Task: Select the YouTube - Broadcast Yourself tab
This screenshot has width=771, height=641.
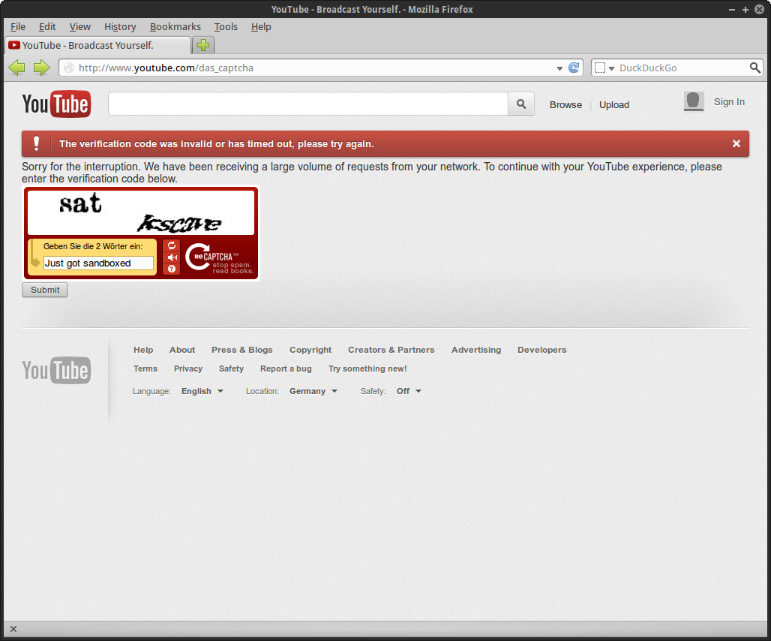Action: (97, 45)
